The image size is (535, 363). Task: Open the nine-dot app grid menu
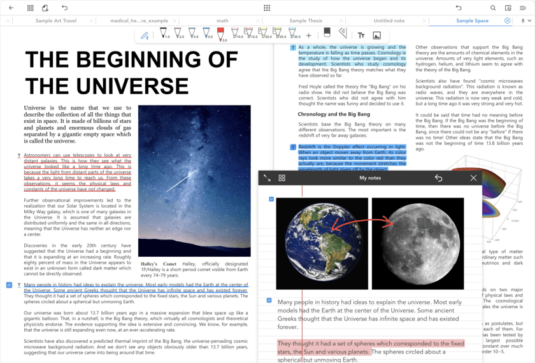point(267,8)
